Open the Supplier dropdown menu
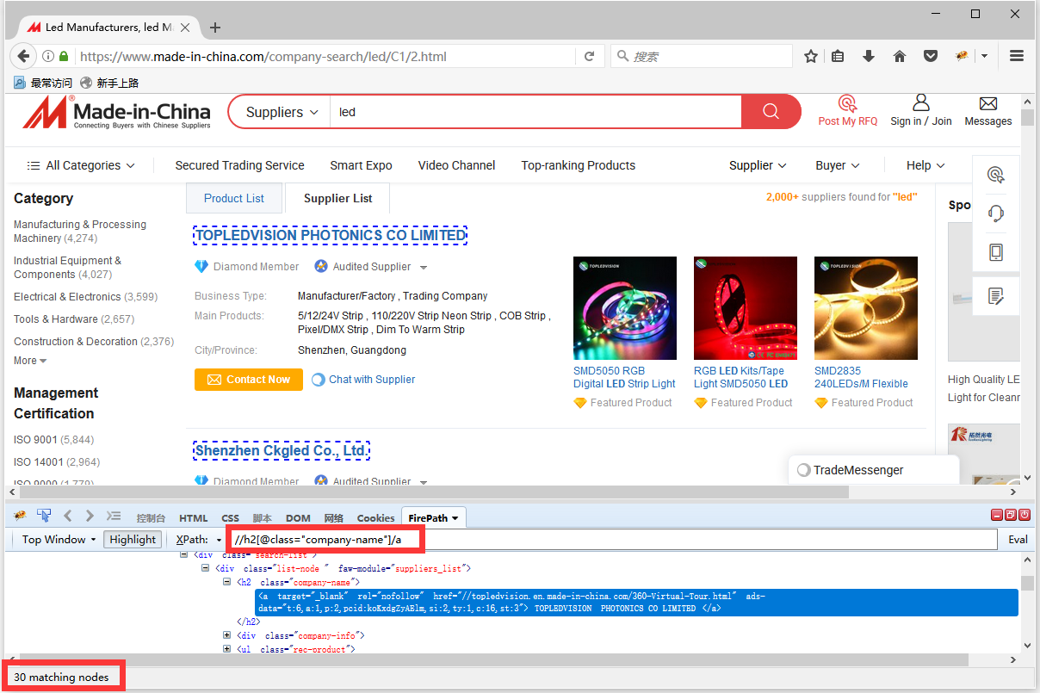The width and height of the screenshot is (1040, 693). (758, 165)
